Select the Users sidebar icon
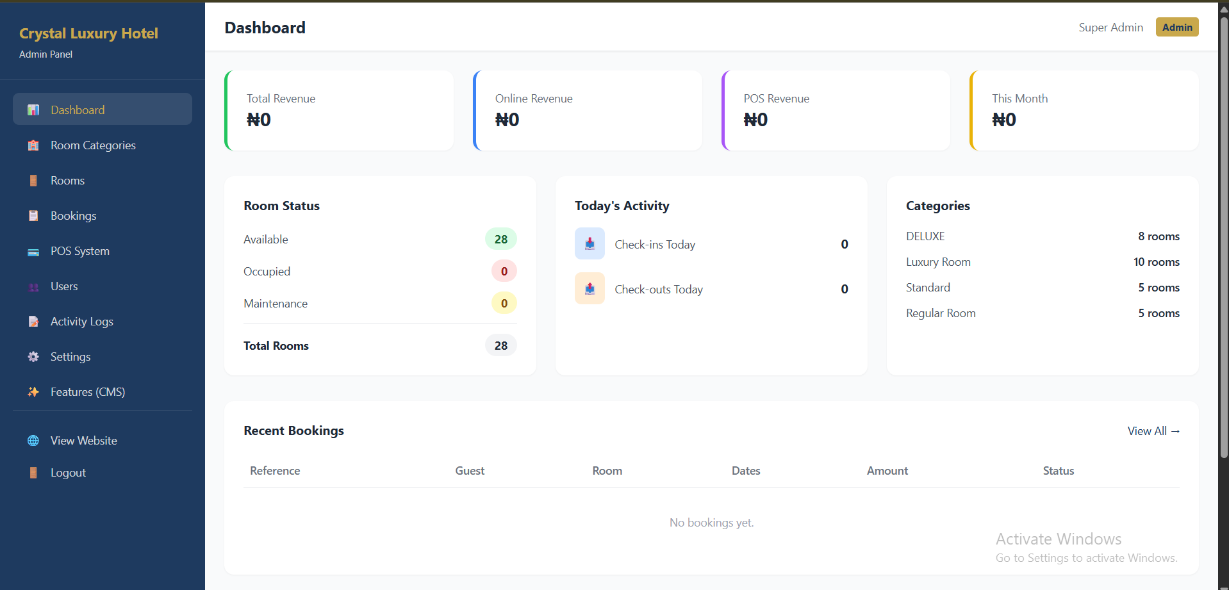The image size is (1229, 590). point(33,286)
